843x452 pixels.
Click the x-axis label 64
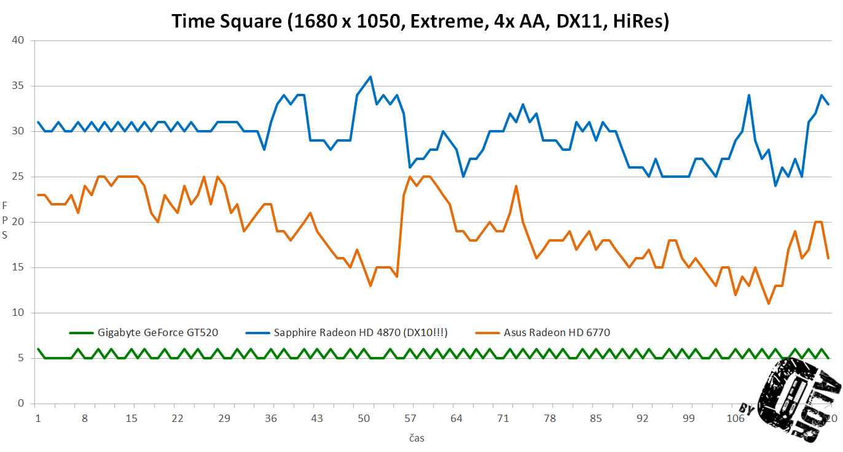click(x=457, y=418)
